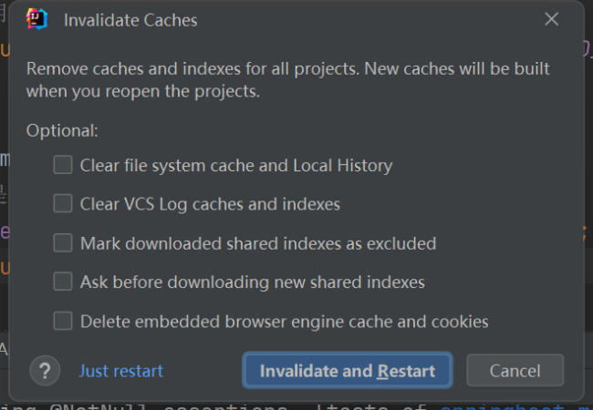Click the 'Delete embedded browser engine' label text

285,322
